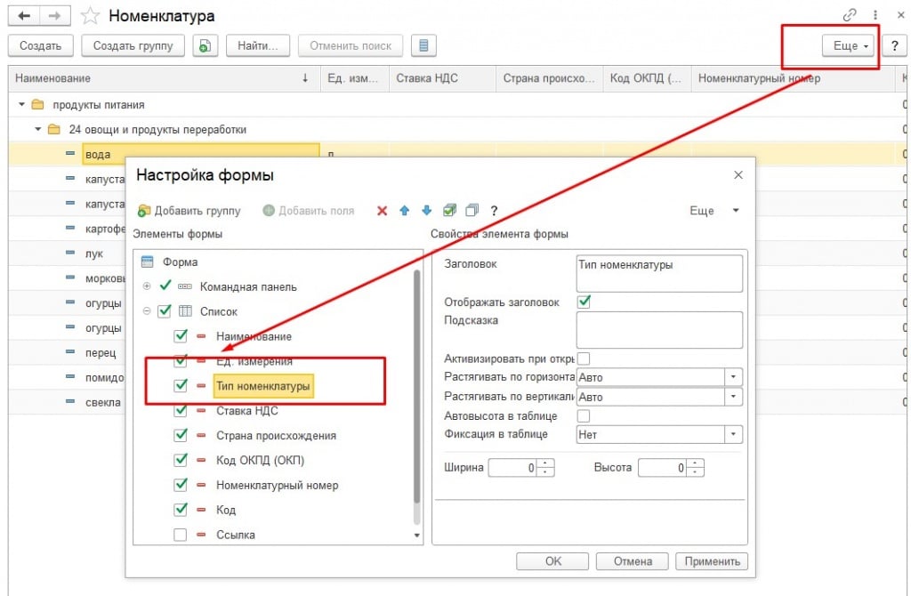Click the copy-link chain icon
This screenshot has height=596, width=911.
coord(851,16)
